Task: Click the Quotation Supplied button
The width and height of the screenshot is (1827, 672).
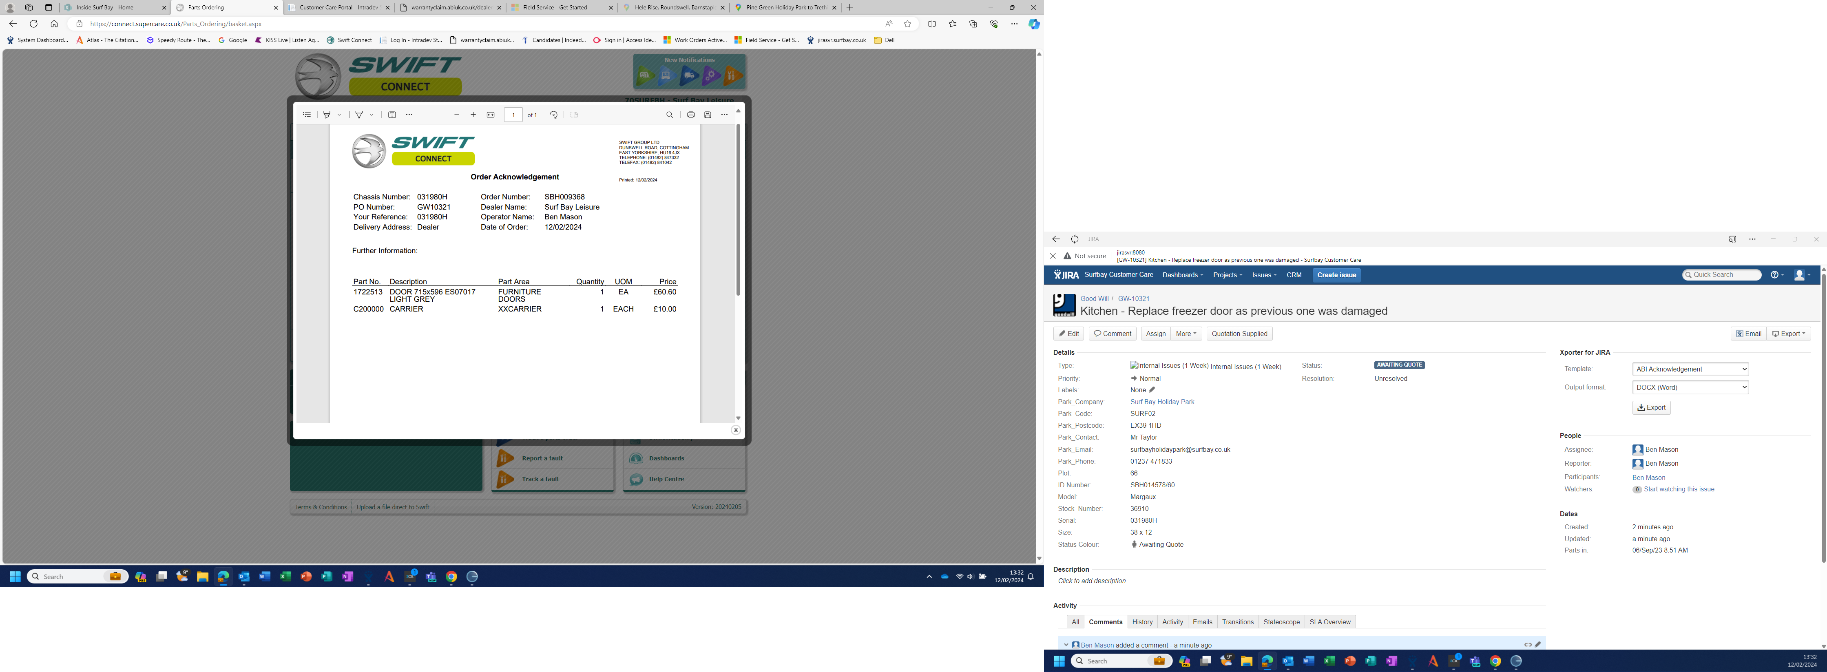Action: tap(1239, 334)
